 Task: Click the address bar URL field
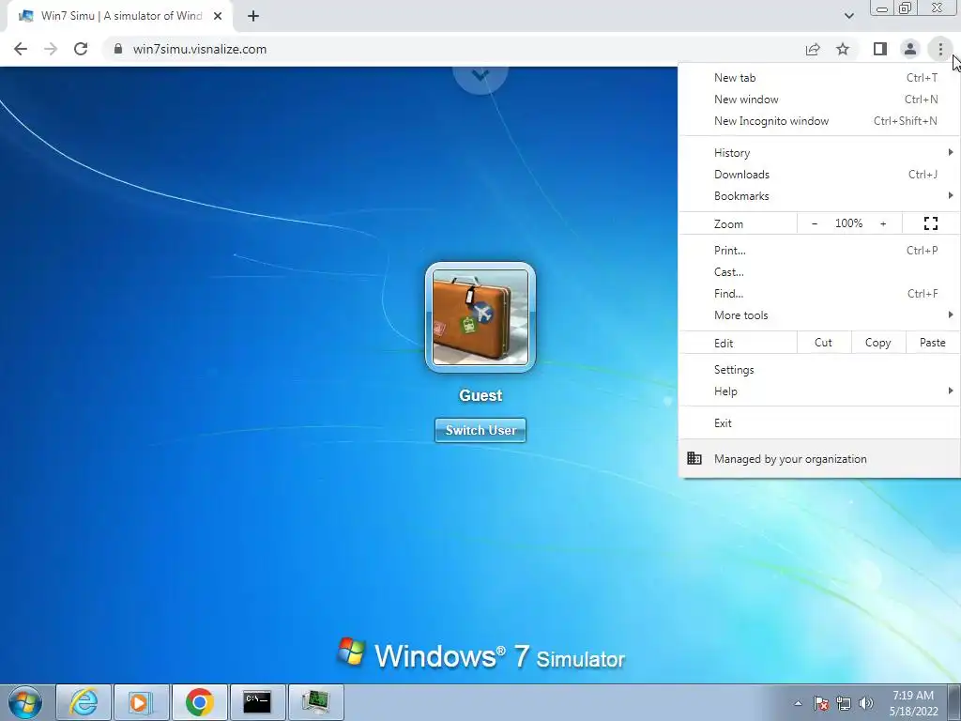pyautogui.click(x=453, y=49)
